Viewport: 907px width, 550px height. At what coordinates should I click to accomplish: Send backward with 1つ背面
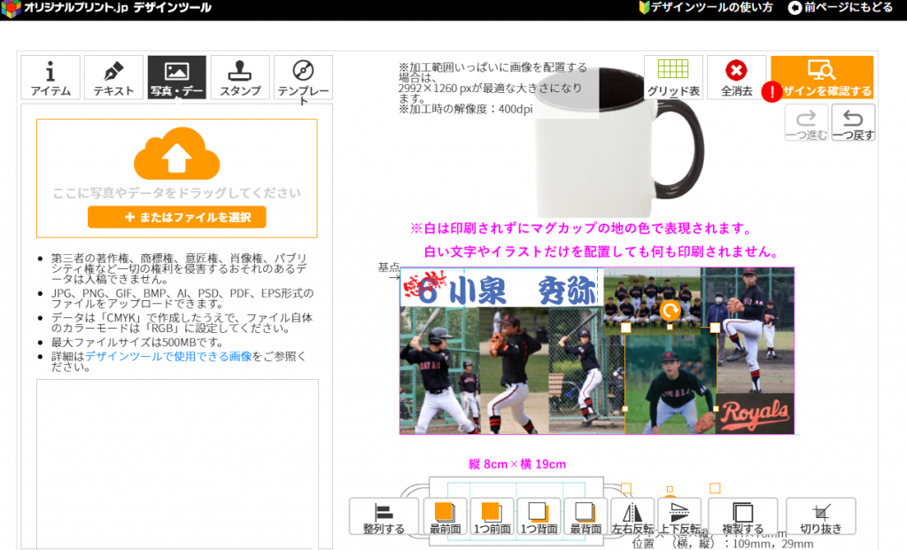(539, 516)
